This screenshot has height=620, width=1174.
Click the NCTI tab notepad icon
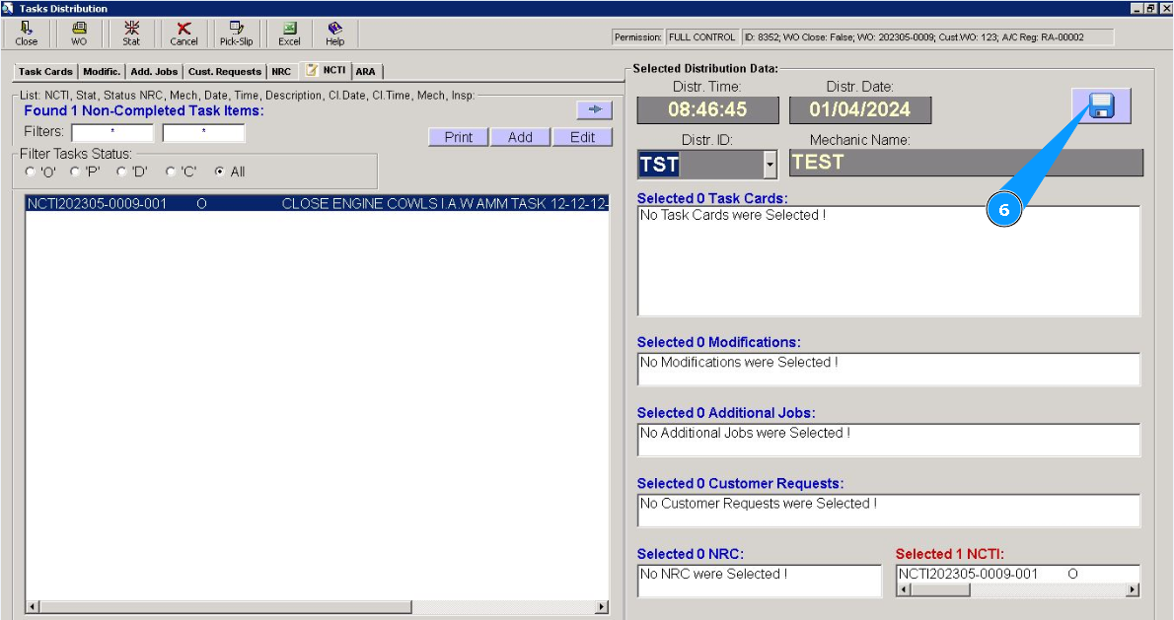click(x=312, y=70)
